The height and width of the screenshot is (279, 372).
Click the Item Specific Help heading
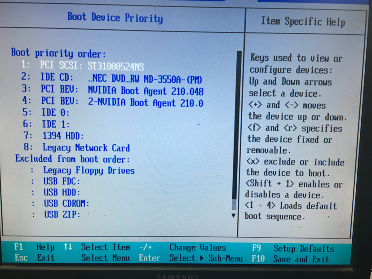click(303, 22)
